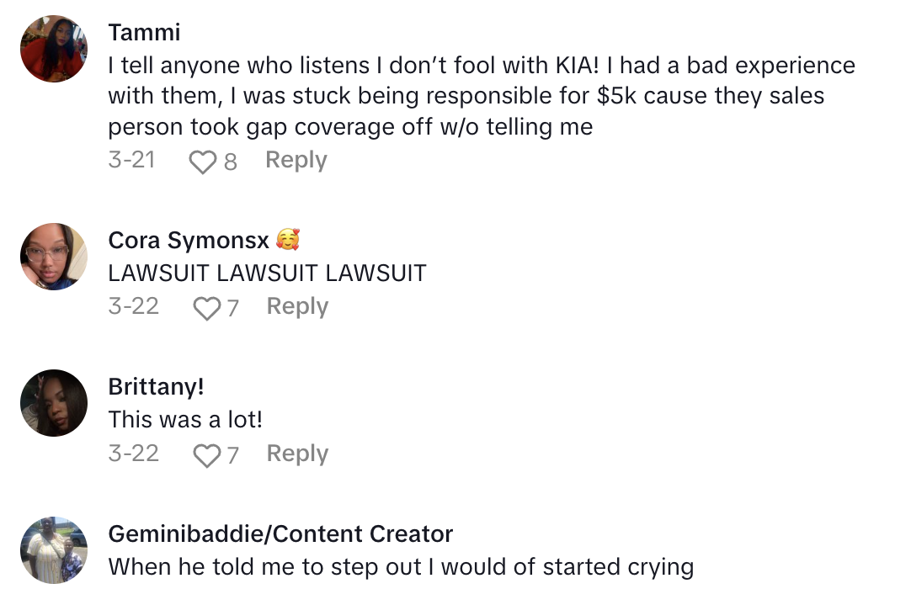911x589 pixels.
Task: Like Tammi's comment with the heart icon
Action: click(x=202, y=161)
